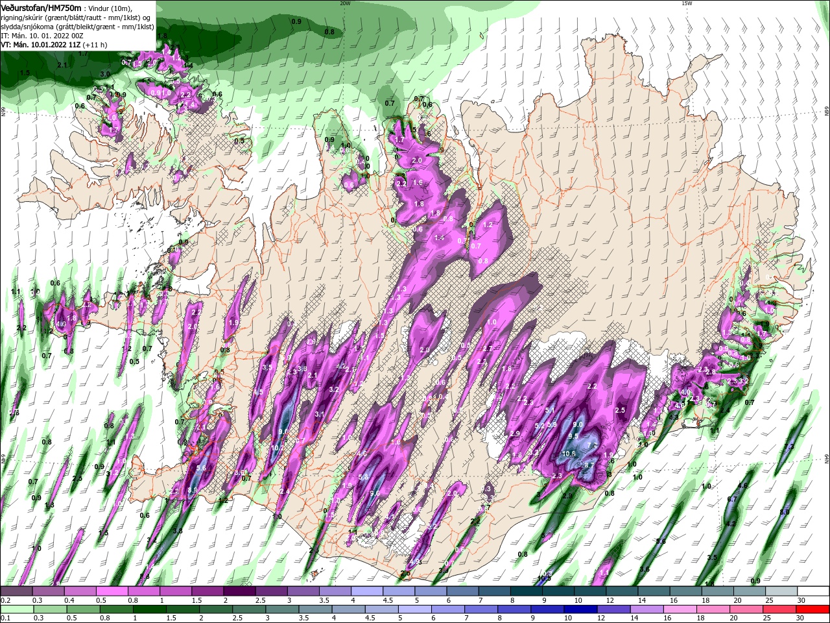The height and width of the screenshot is (623, 830).
Task: Pick the dark navy 10–12 swatch, bottom scale
Action: (x=580, y=610)
